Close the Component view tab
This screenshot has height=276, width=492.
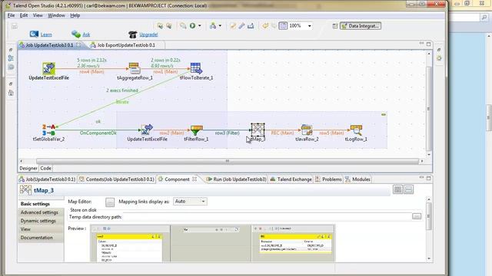pos(194,179)
